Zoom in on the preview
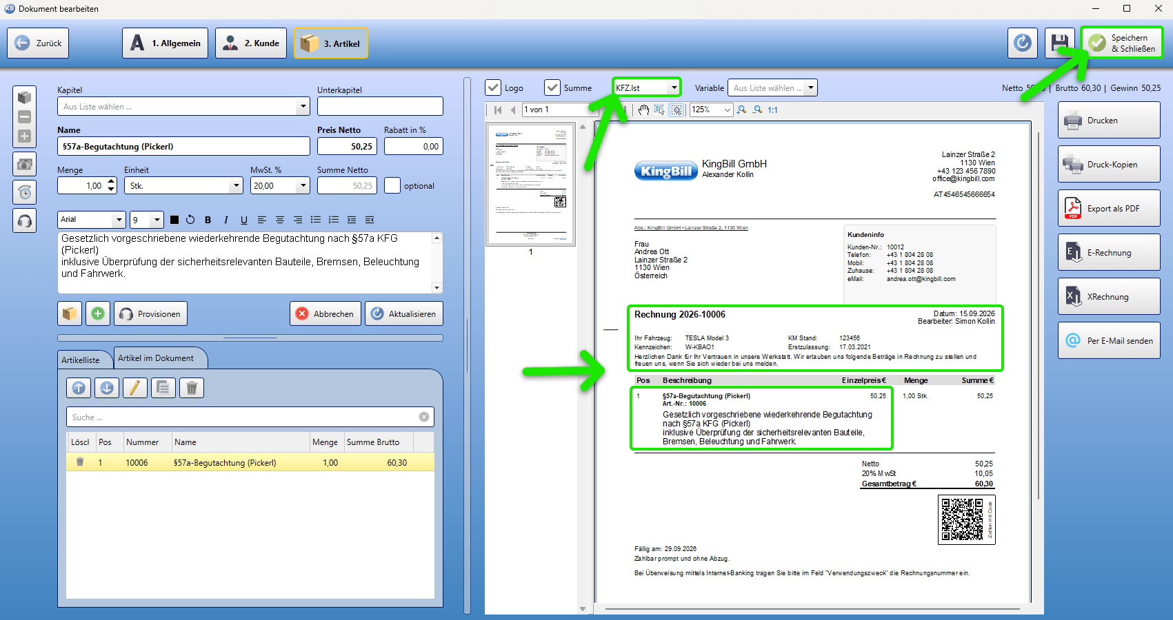 pos(742,110)
